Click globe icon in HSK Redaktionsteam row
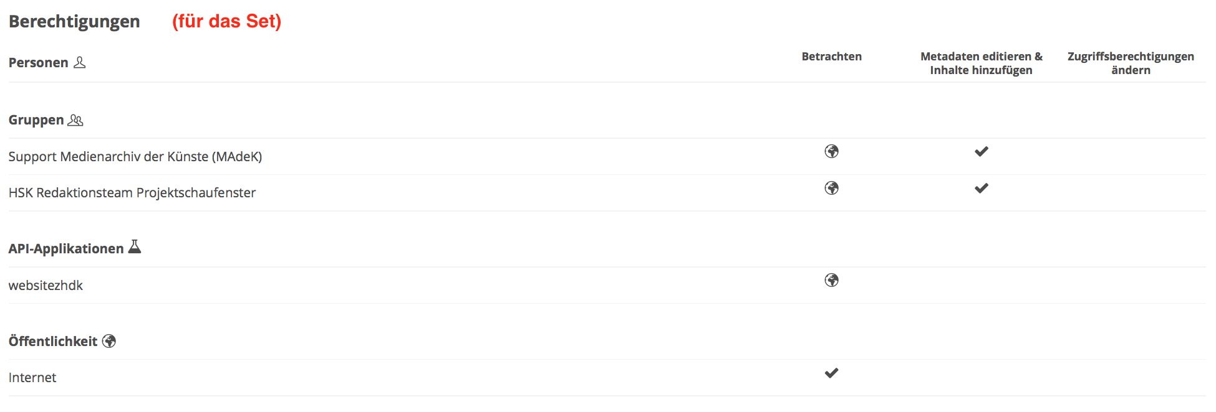This screenshot has width=1216, height=412. pyautogui.click(x=831, y=188)
